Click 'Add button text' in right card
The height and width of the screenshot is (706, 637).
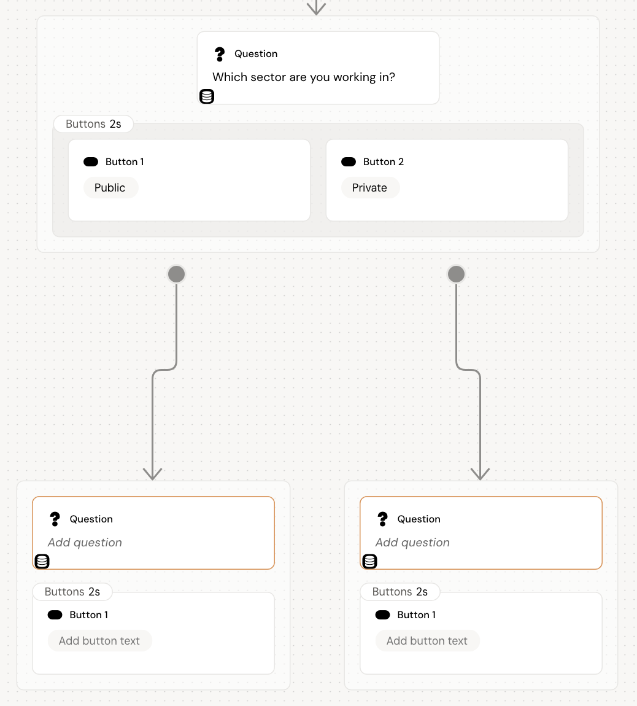(427, 641)
